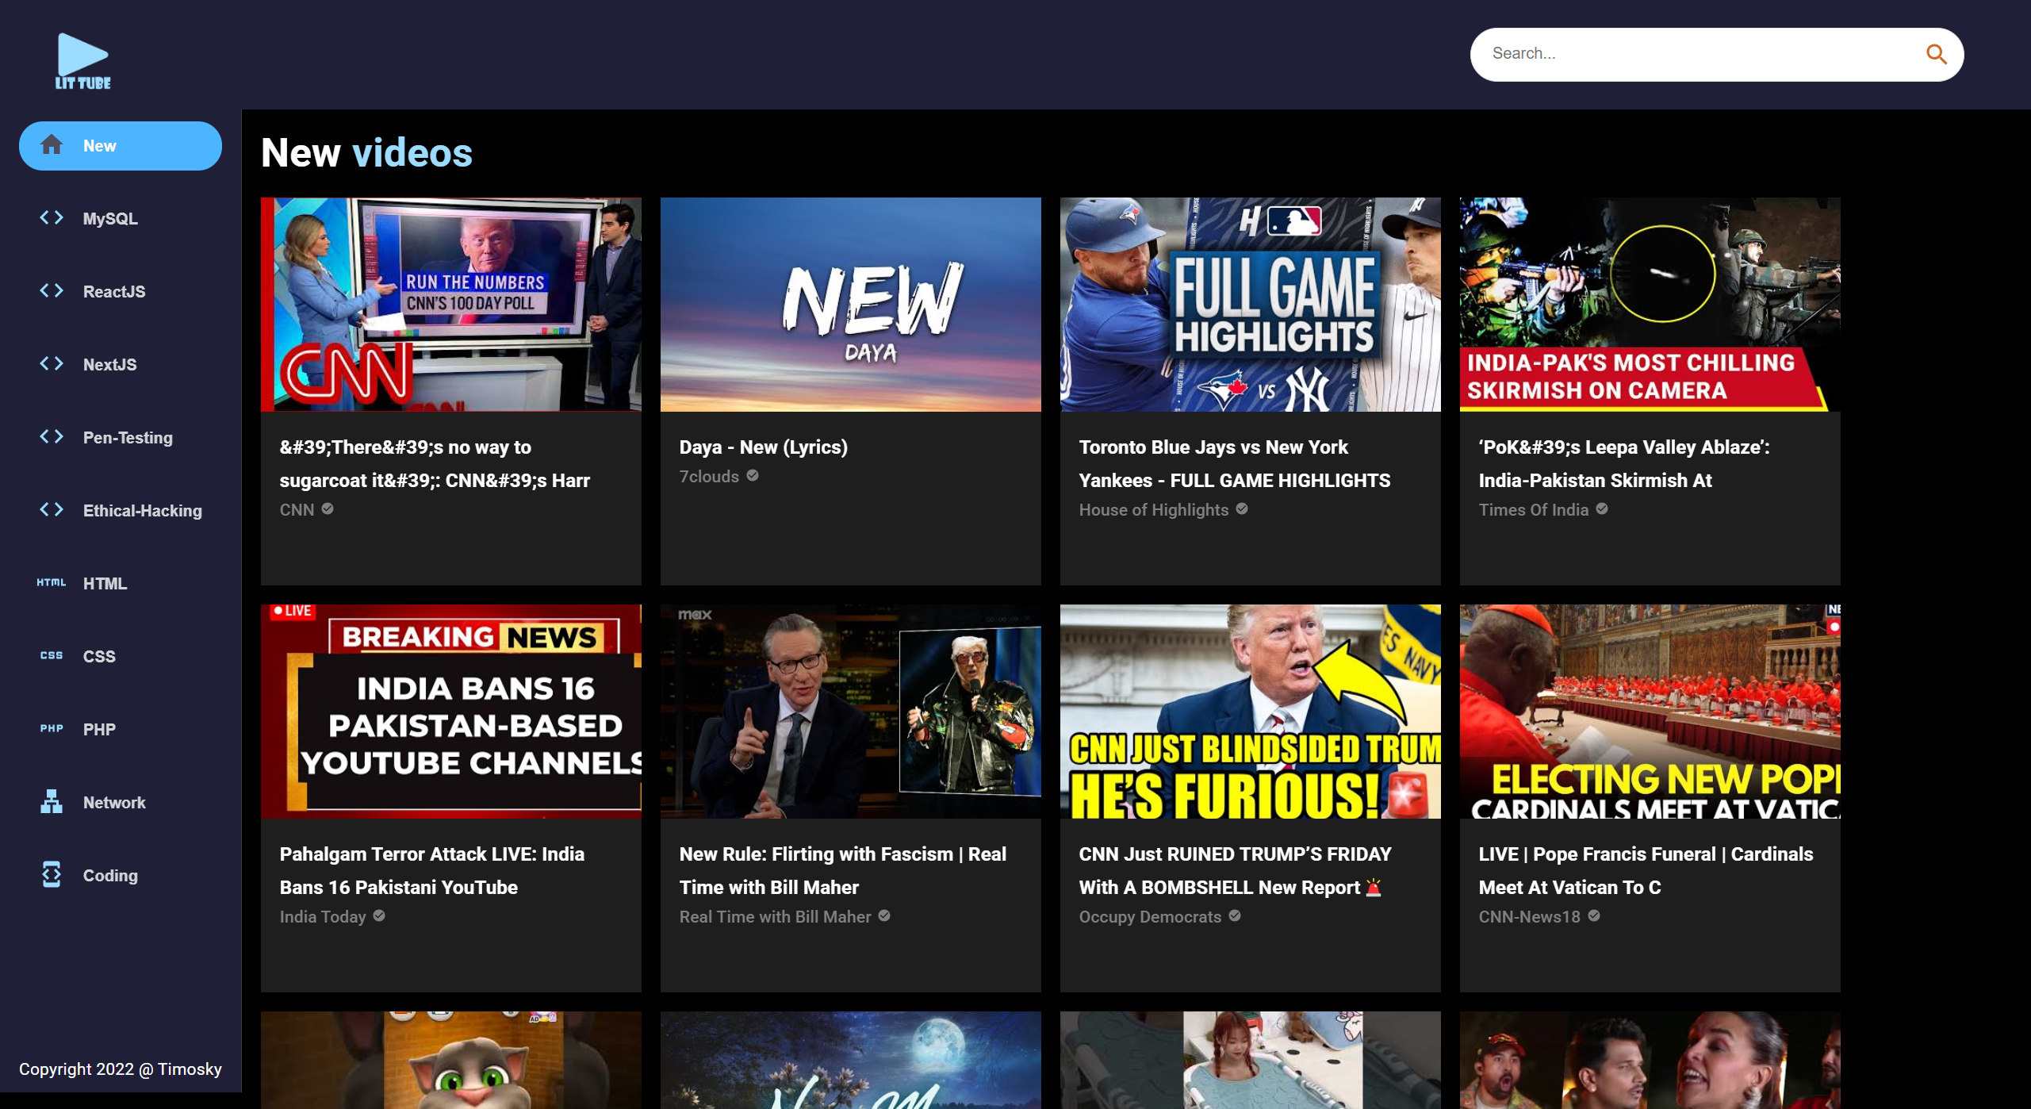Screen dimensions: 2031x1109
Task: Click verified badge next to India Today
Action: point(379,916)
